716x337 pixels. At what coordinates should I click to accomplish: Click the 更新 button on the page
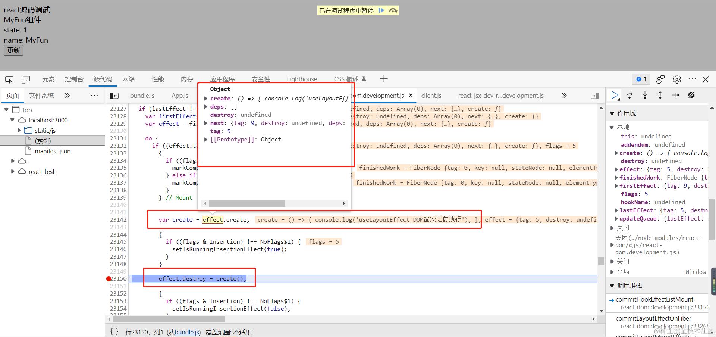tap(13, 50)
